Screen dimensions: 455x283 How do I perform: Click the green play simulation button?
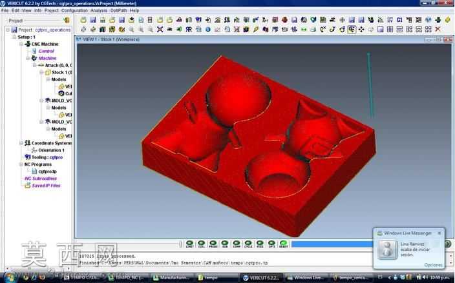(x=448, y=244)
